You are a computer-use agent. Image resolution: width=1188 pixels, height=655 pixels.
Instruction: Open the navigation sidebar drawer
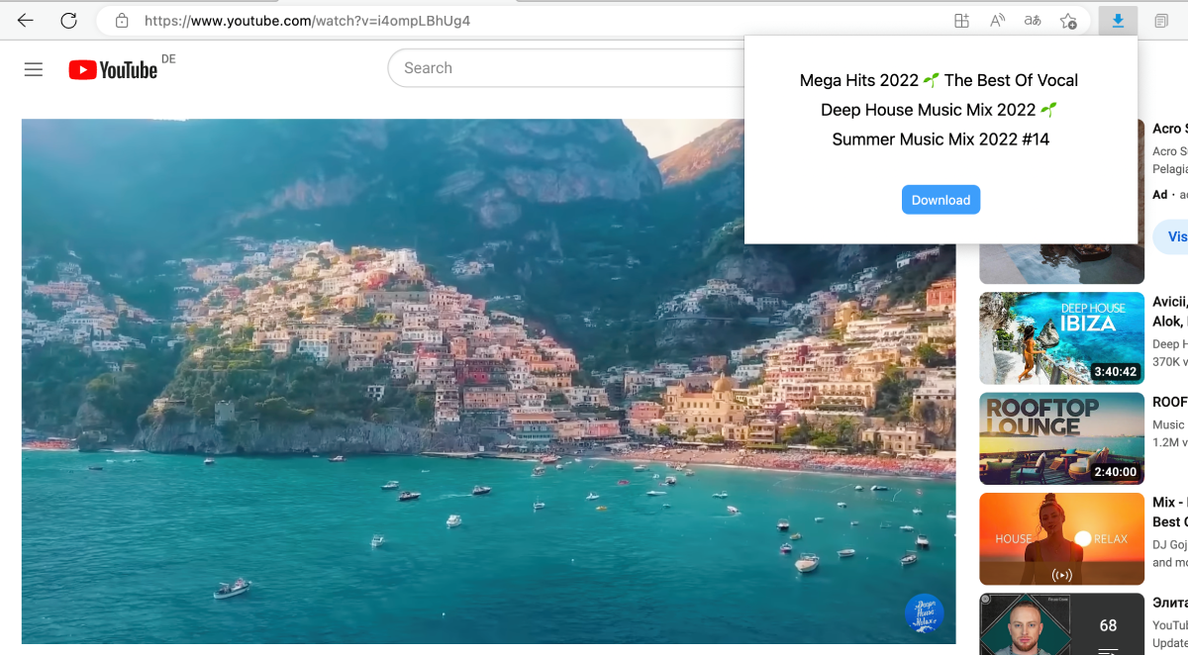33,69
